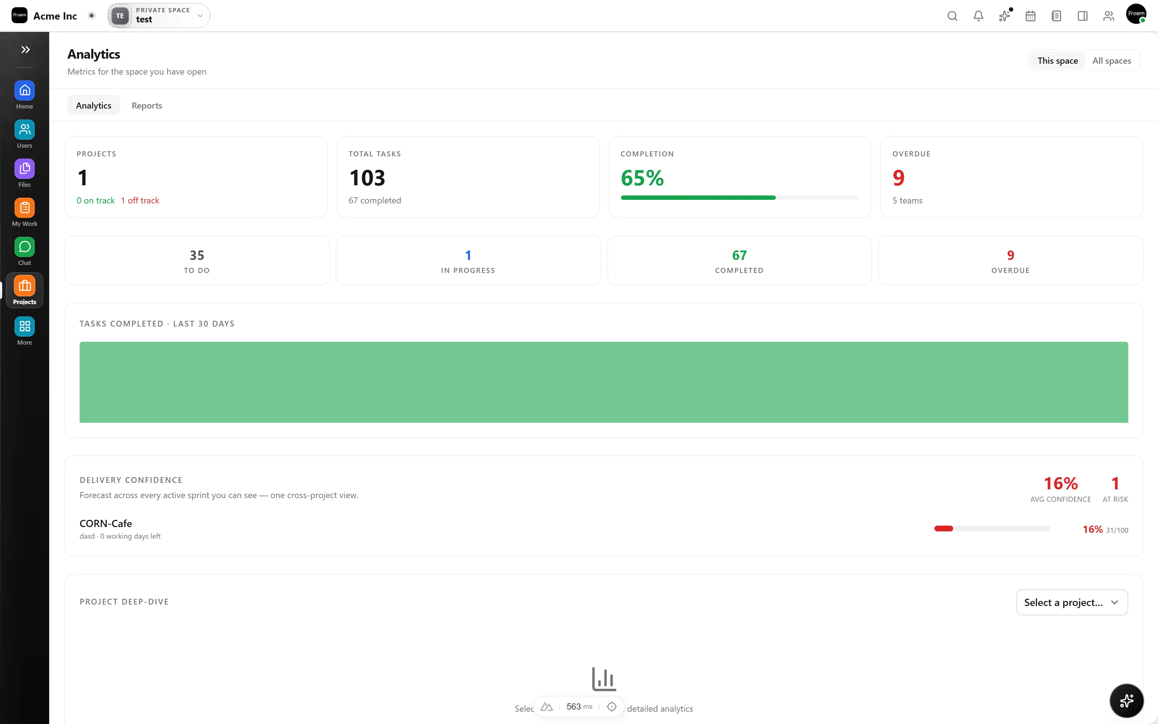Screen dimensions: 1158x724
Task: Click the bar chart placeholder icon
Action: (x=603, y=679)
